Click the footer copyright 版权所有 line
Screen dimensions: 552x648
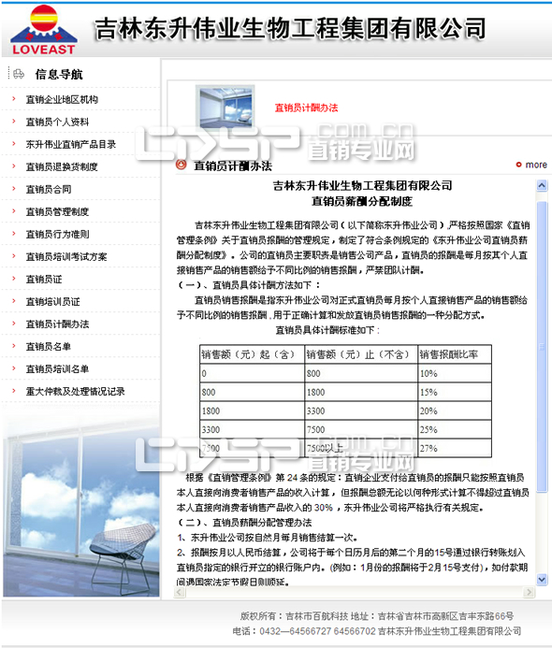coord(377,616)
